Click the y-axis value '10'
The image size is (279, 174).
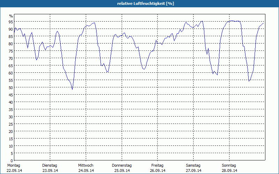[x=11, y=146]
